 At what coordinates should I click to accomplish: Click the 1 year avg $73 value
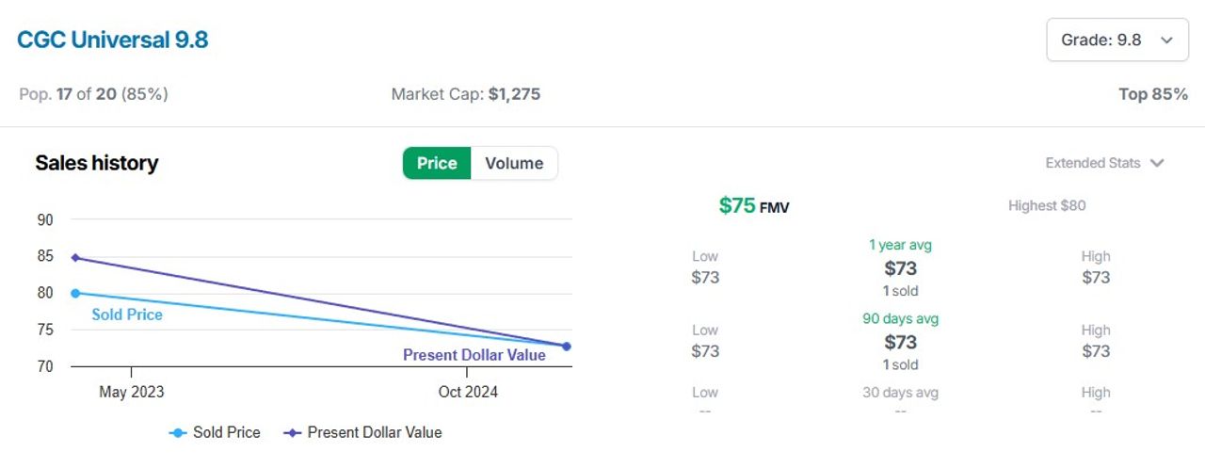[901, 268]
